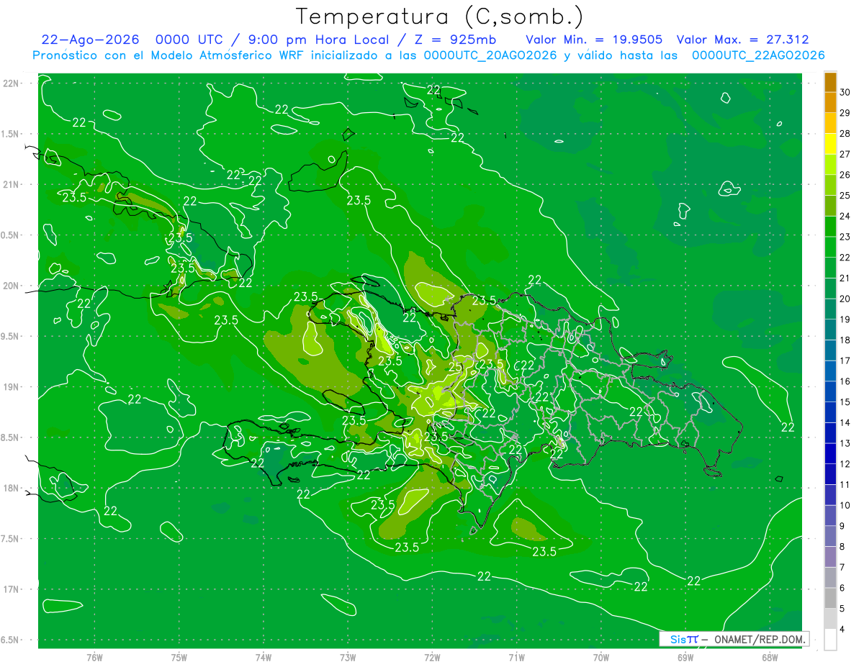Click the "10" value on the color scale
The height and width of the screenshot is (667, 864).
pos(845,506)
